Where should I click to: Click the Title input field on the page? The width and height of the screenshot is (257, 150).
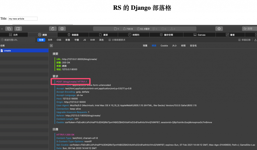click(x=23, y=19)
